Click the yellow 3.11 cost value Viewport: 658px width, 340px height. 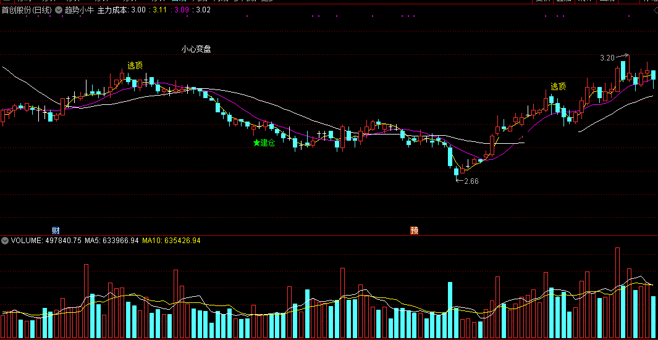160,10
